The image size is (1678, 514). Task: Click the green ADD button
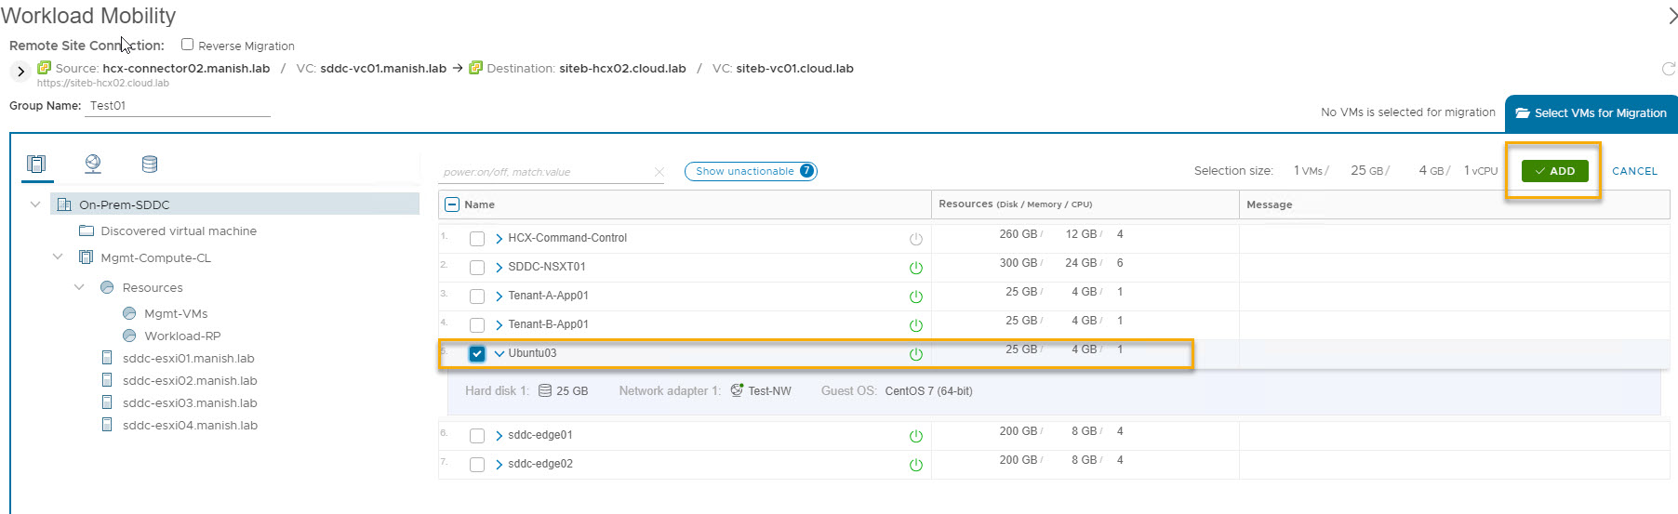click(1554, 171)
